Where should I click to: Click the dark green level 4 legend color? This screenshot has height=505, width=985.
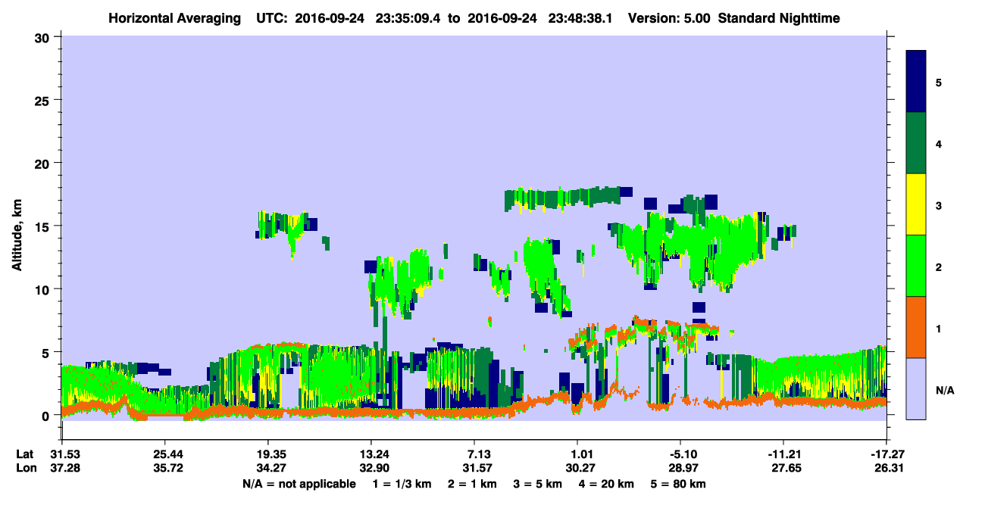[917, 143]
